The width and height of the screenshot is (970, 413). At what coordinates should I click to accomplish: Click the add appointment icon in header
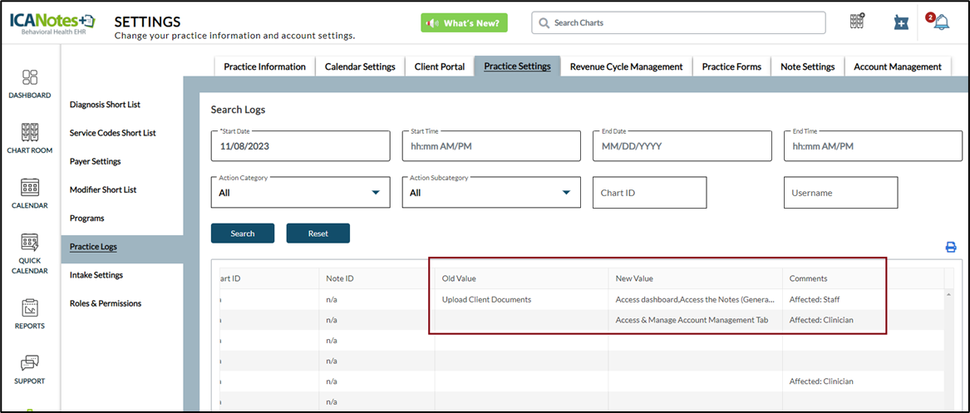pos(901,22)
